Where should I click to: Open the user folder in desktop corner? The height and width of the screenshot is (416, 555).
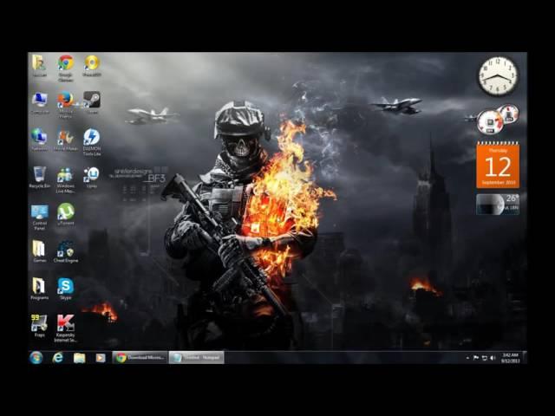[40, 66]
